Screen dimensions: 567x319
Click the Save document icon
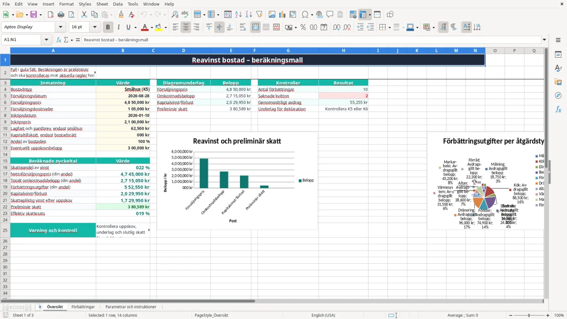tap(34, 15)
